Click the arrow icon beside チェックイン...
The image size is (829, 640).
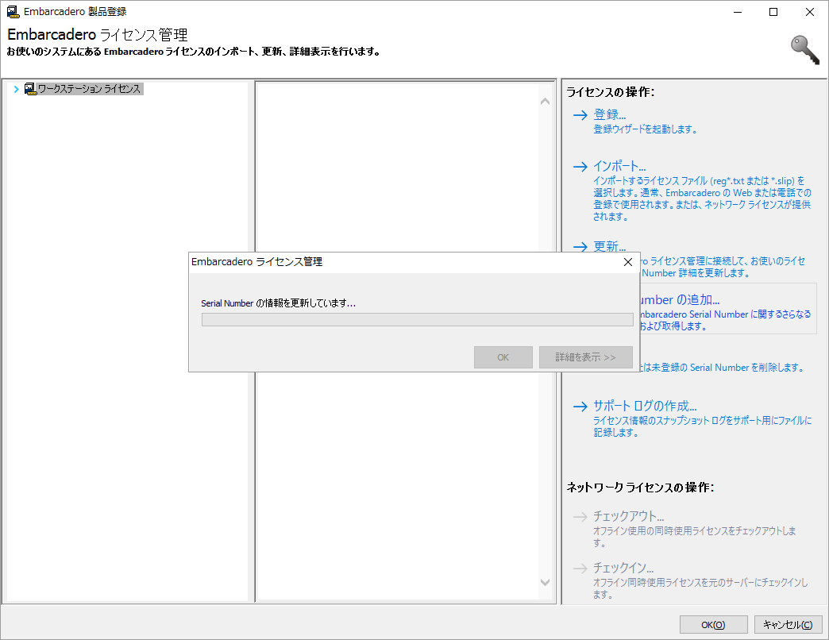pyautogui.click(x=580, y=568)
